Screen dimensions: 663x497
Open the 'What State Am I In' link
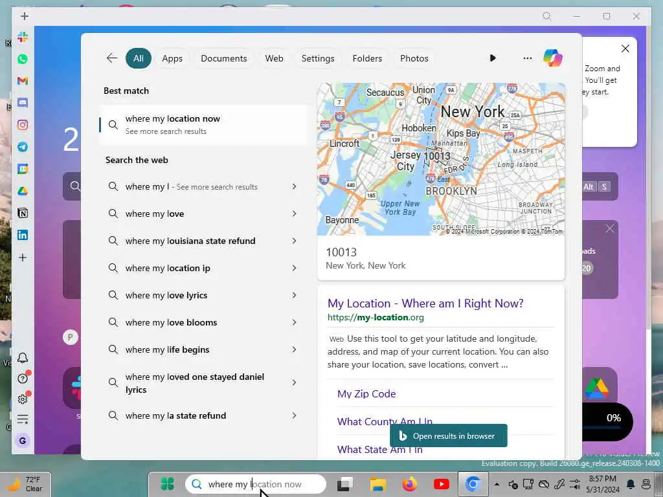[379, 449]
